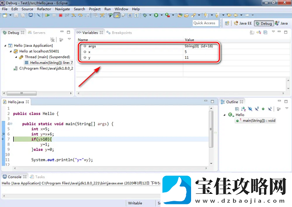Click the Debug bug toolbar icon
This screenshot has width=292, height=207.
(145, 15)
